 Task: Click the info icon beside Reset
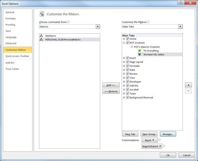pyautogui.click(x=160, y=140)
